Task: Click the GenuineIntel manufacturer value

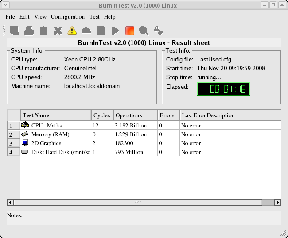Action: (80, 69)
